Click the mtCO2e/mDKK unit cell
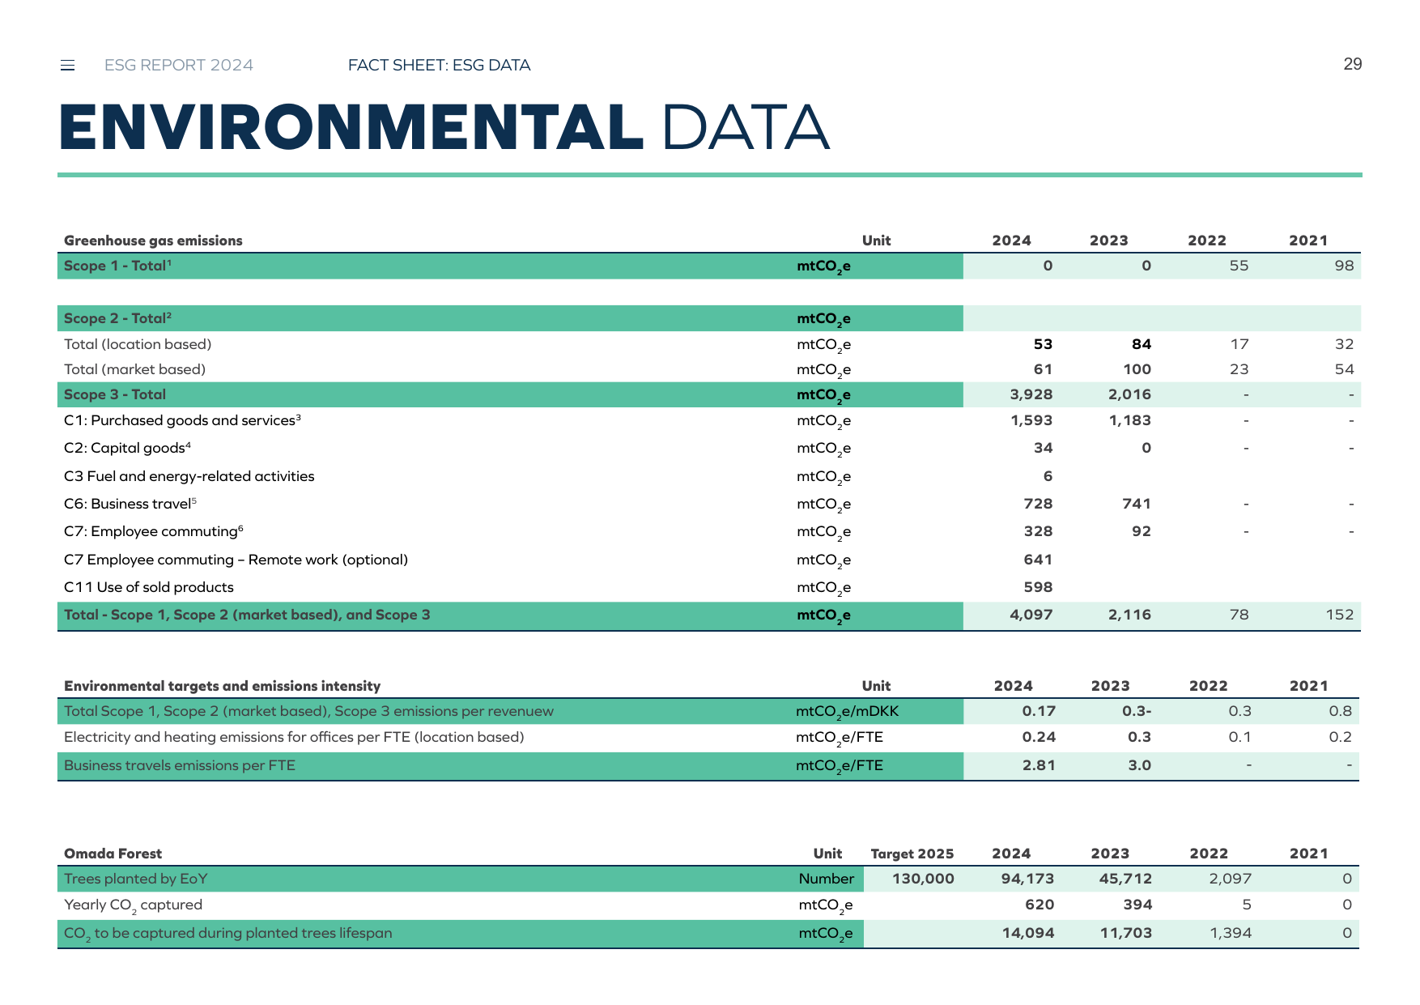Viewport: 1420px width, 1005px height. 848,712
